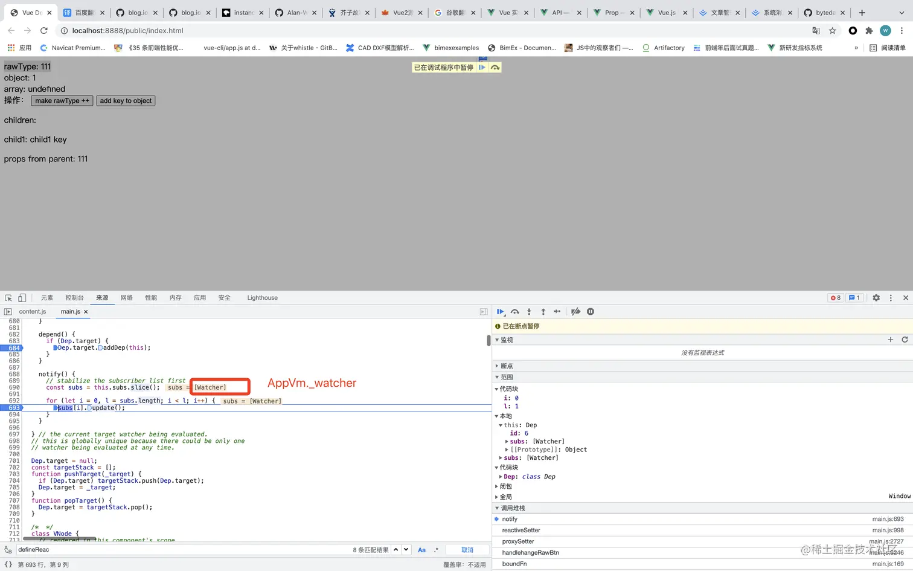913x571 pixels.
Task: Open the DevTools three-dot menu
Action: click(x=891, y=298)
